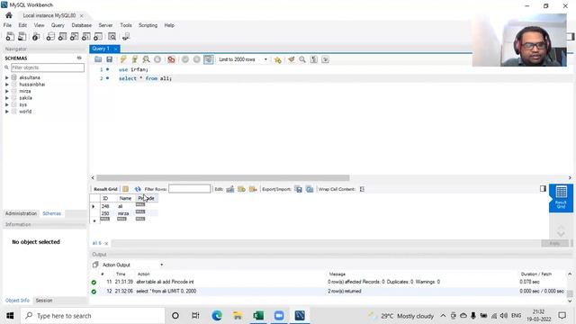576x324 pixels.
Task: Open a SQL script file from main toolbar
Action: coord(22,36)
